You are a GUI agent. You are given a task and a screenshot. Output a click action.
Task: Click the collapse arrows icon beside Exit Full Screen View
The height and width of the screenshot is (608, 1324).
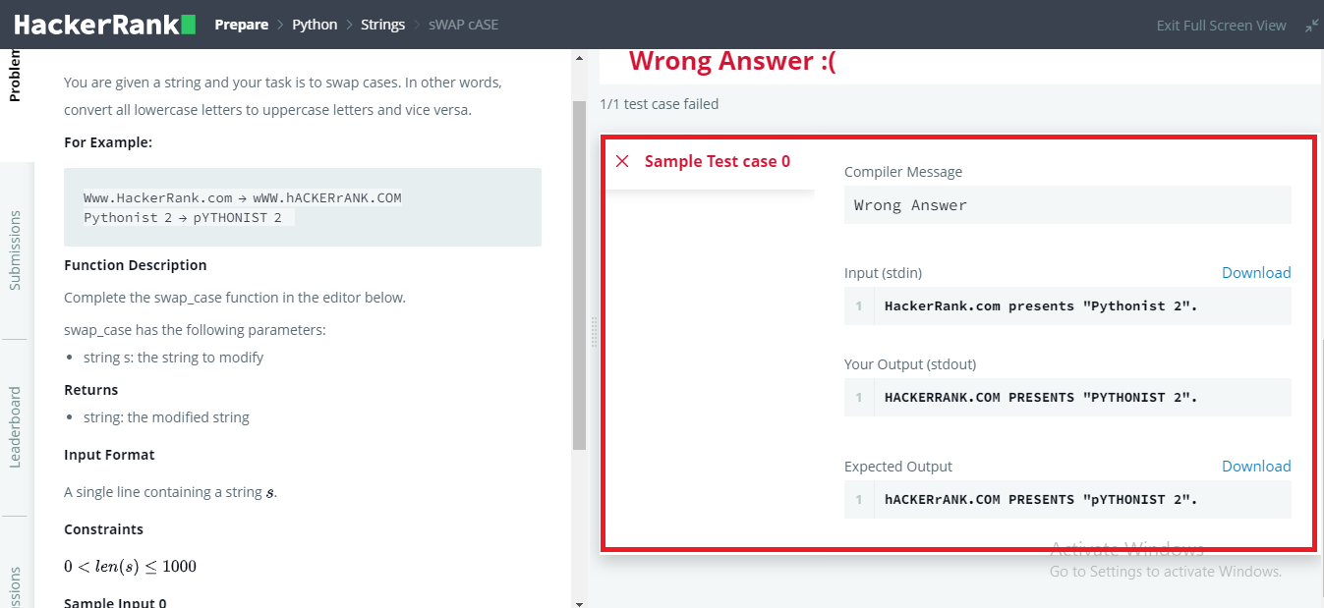(x=1311, y=26)
